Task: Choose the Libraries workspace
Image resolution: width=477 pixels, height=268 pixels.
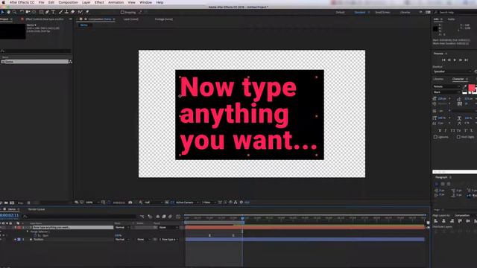Action: click(405, 13)
